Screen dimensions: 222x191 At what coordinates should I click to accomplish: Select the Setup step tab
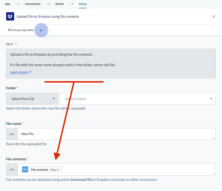coord(83,4)
